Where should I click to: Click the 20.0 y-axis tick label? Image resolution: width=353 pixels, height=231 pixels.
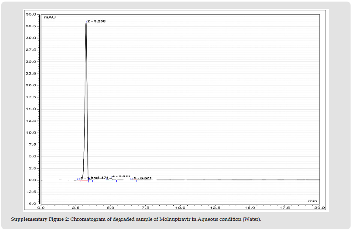pos(32,85)
